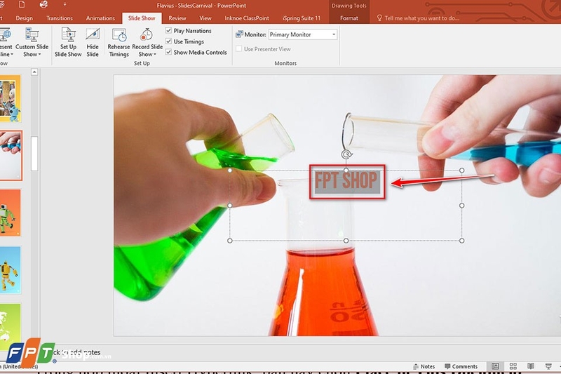Select the lab hands slide thumbnail

(x=11, y=155)
